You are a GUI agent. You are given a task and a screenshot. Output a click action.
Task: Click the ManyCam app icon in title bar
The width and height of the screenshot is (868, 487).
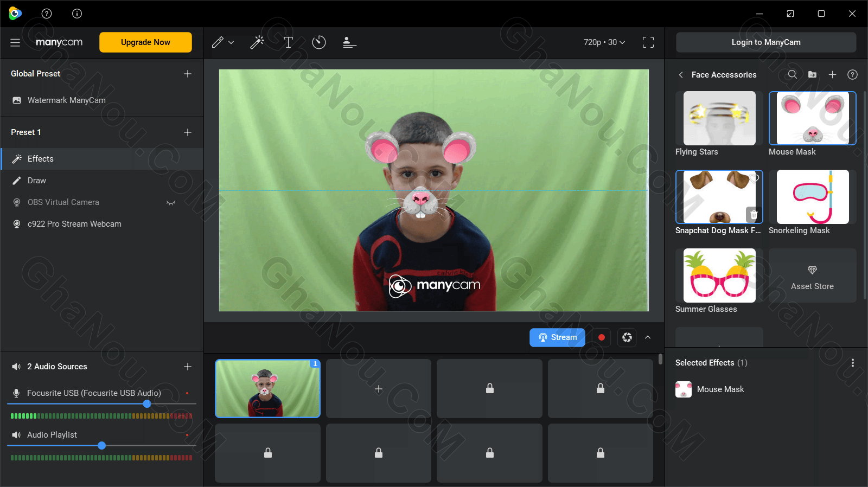click(x=15, y=14)
